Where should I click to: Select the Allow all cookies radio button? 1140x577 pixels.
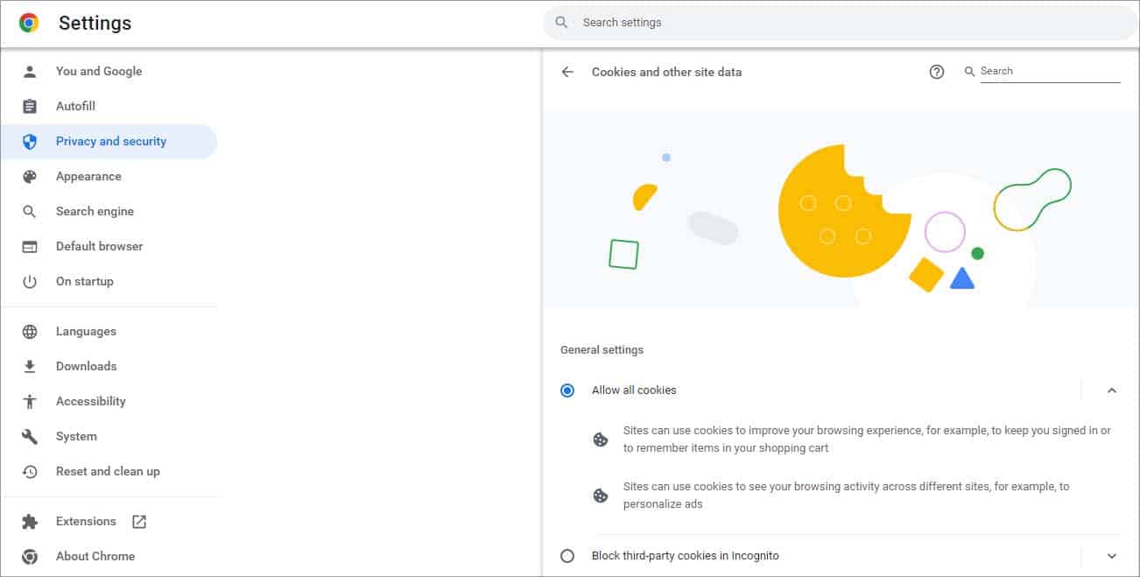tap(567, 391)
